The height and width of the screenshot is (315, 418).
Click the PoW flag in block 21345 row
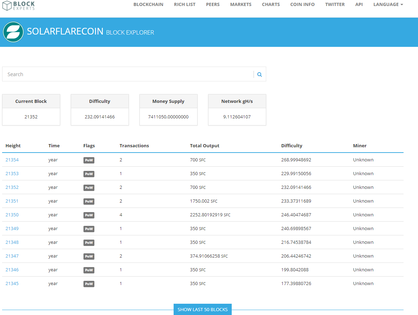(x=89, y=284)
